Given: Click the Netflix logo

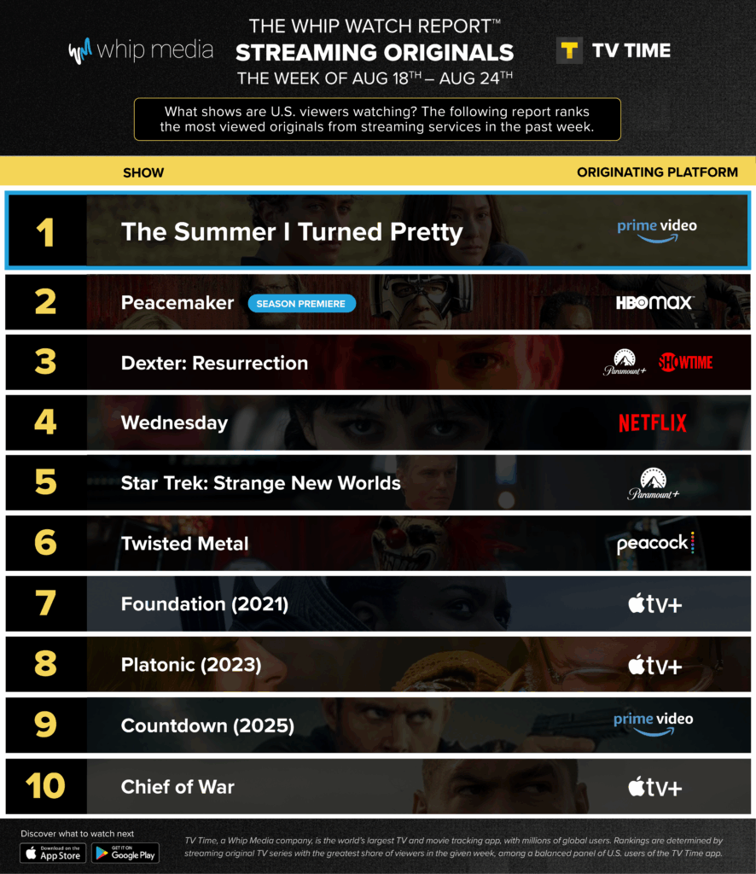Looking at the screenshot, I should (x=653, y=423).
